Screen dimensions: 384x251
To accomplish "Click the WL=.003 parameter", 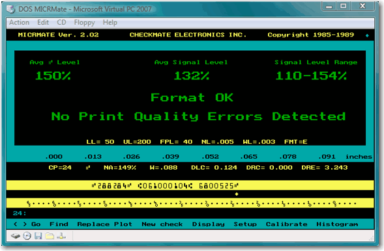I will [259, 142].
